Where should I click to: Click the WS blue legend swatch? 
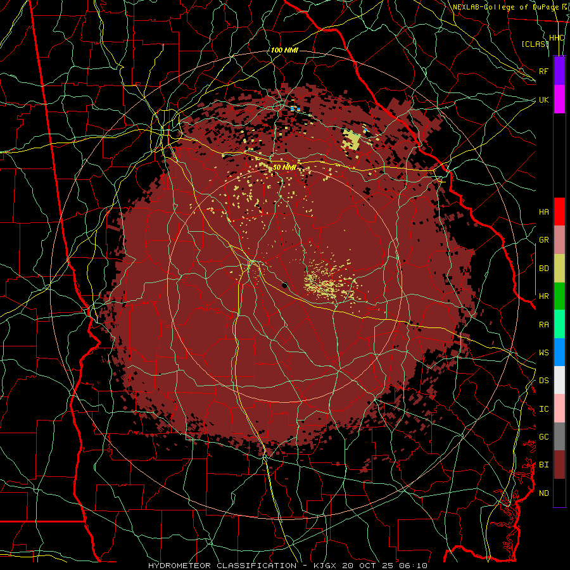[x=559, y=352]
